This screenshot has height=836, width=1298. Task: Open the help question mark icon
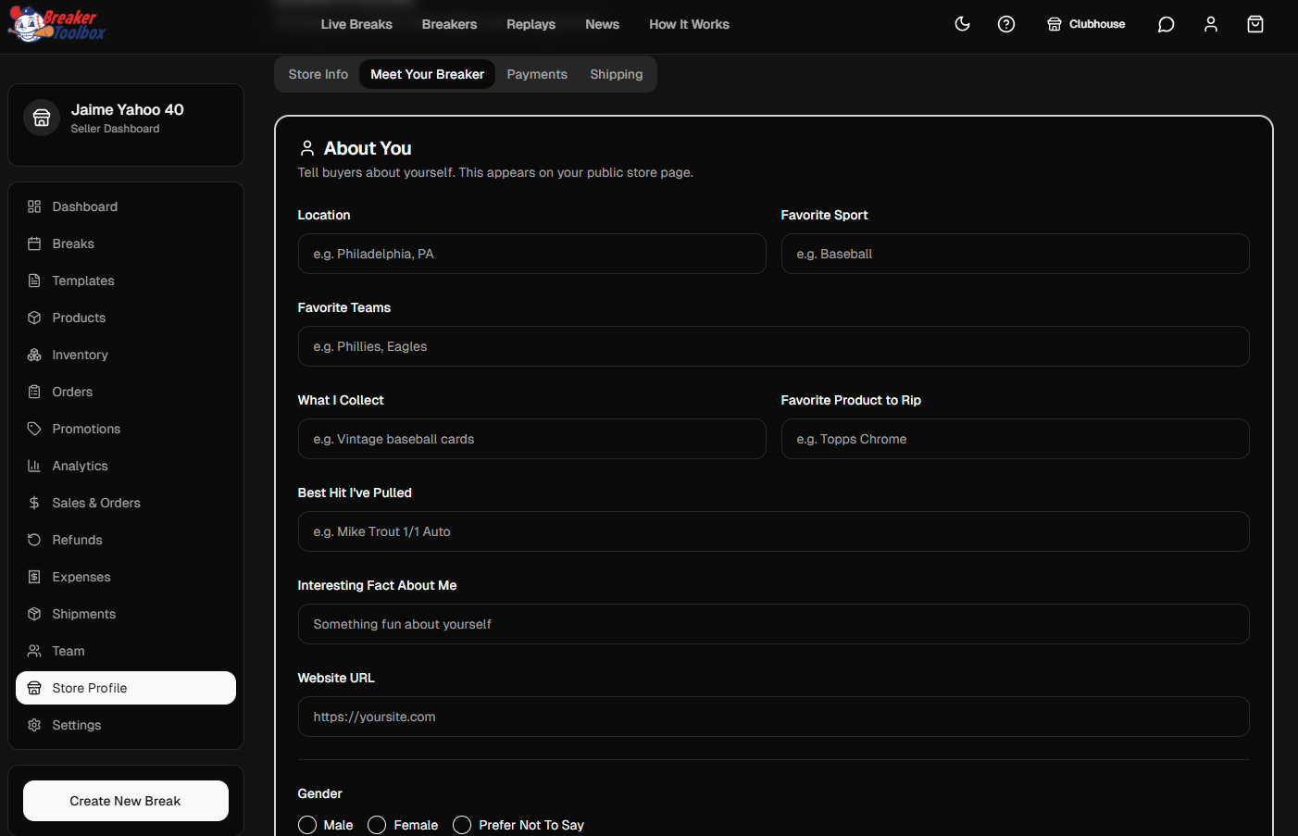coord(1006,24)
